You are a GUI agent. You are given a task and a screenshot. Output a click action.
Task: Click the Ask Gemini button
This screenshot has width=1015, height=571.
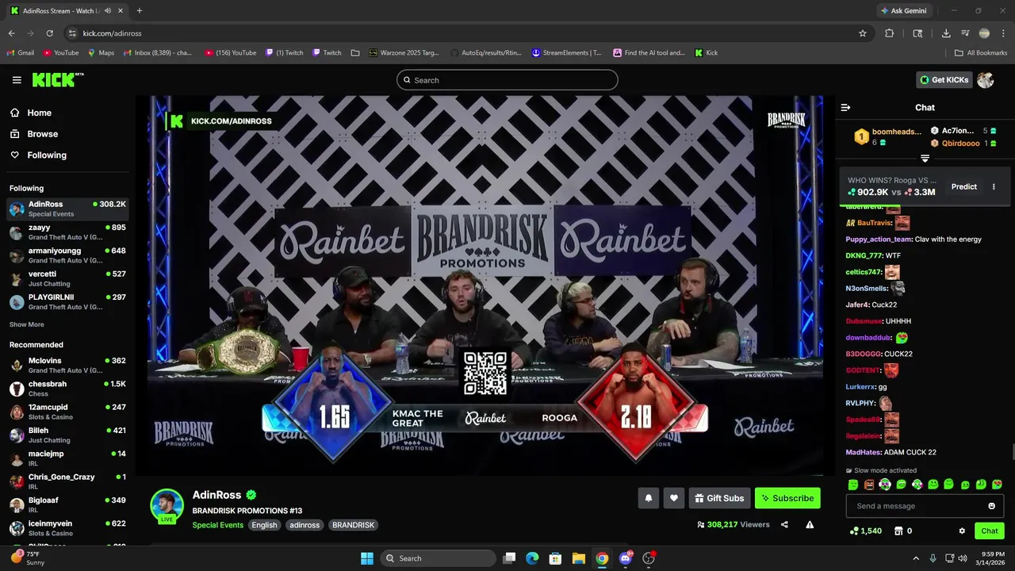click(x=903, y=11)
